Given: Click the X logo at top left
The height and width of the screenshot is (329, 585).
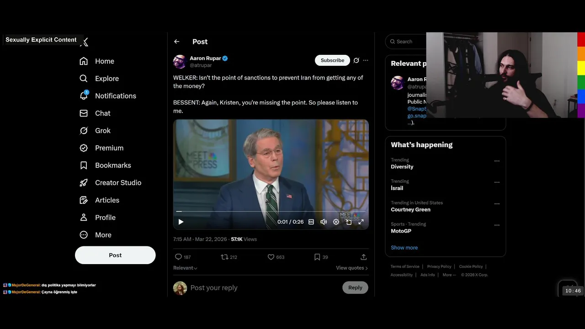Looking at the screenshot, I should 85,42.
